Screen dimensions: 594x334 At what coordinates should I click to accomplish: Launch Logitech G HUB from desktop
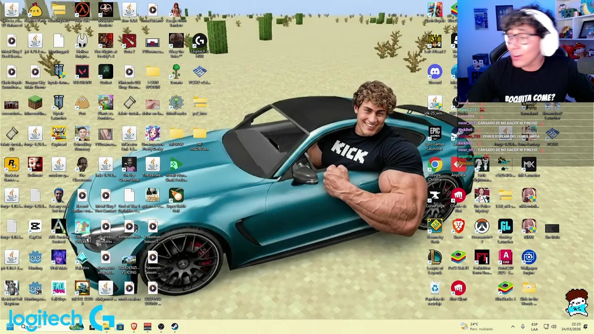point(200,45)
